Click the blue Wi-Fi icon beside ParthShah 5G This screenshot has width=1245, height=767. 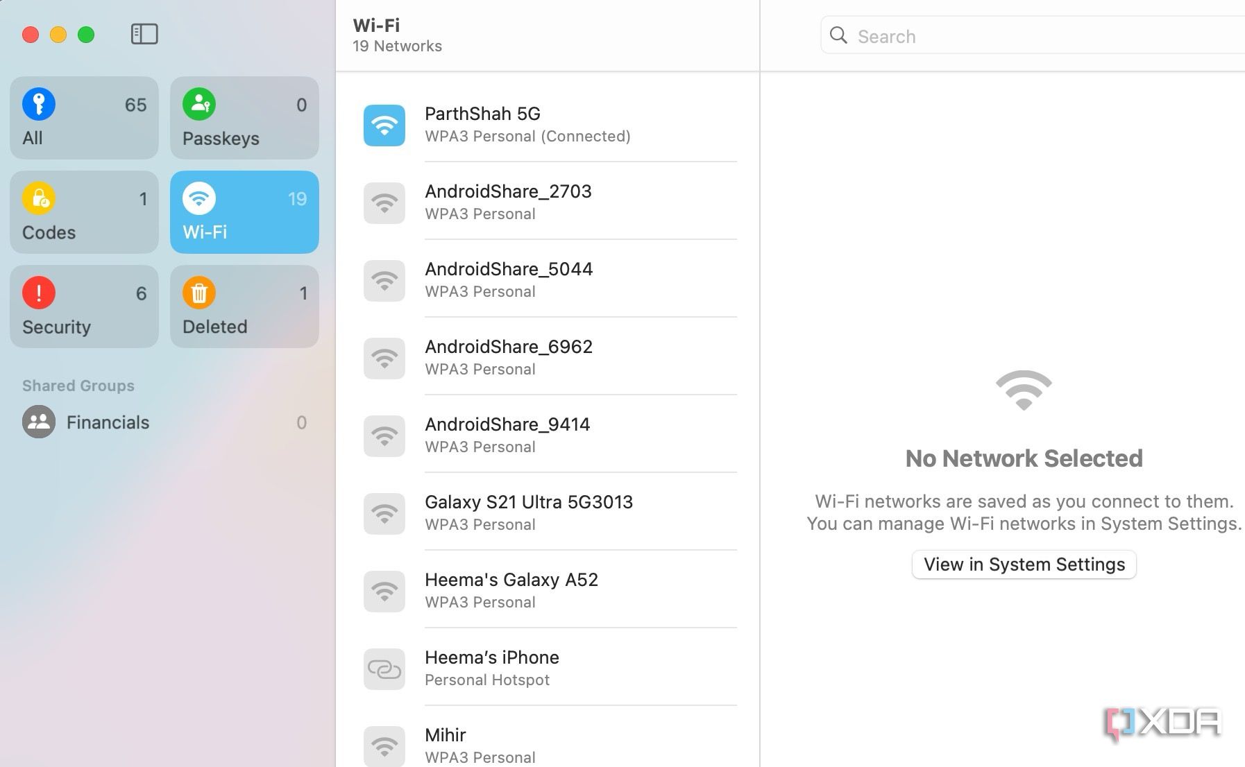pos(384,126)
